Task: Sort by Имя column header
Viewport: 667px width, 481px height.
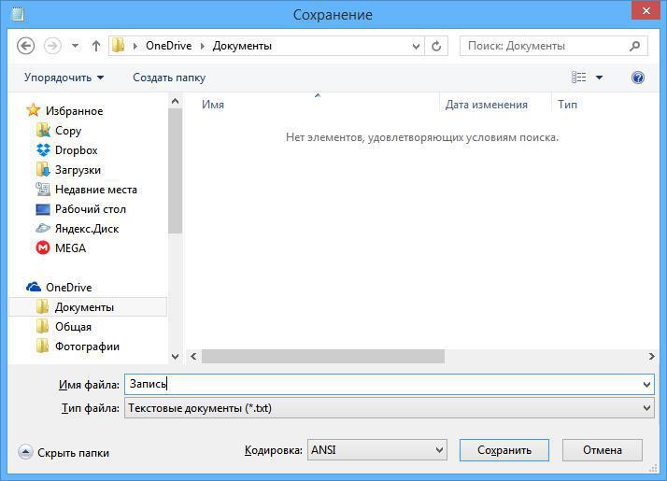Action: (213, 105)
